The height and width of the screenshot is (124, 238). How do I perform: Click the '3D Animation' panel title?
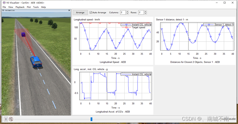[8, 10]
